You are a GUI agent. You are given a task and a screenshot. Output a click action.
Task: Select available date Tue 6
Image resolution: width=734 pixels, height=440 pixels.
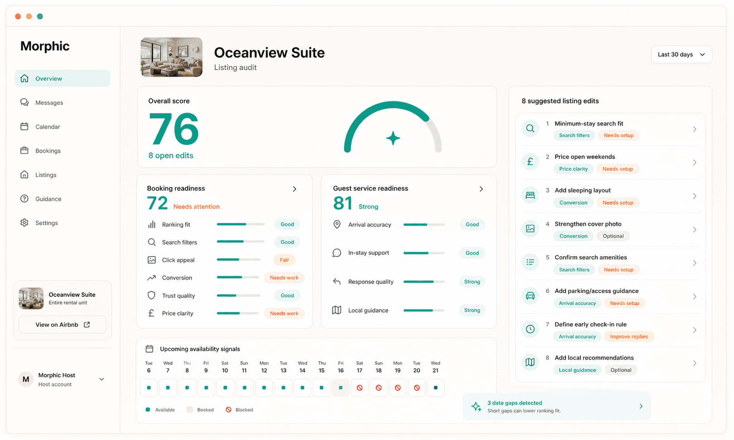click(149, 387)
